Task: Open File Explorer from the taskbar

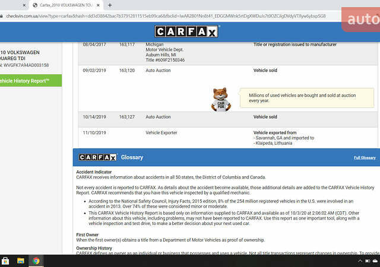Action: pos(21,260)
